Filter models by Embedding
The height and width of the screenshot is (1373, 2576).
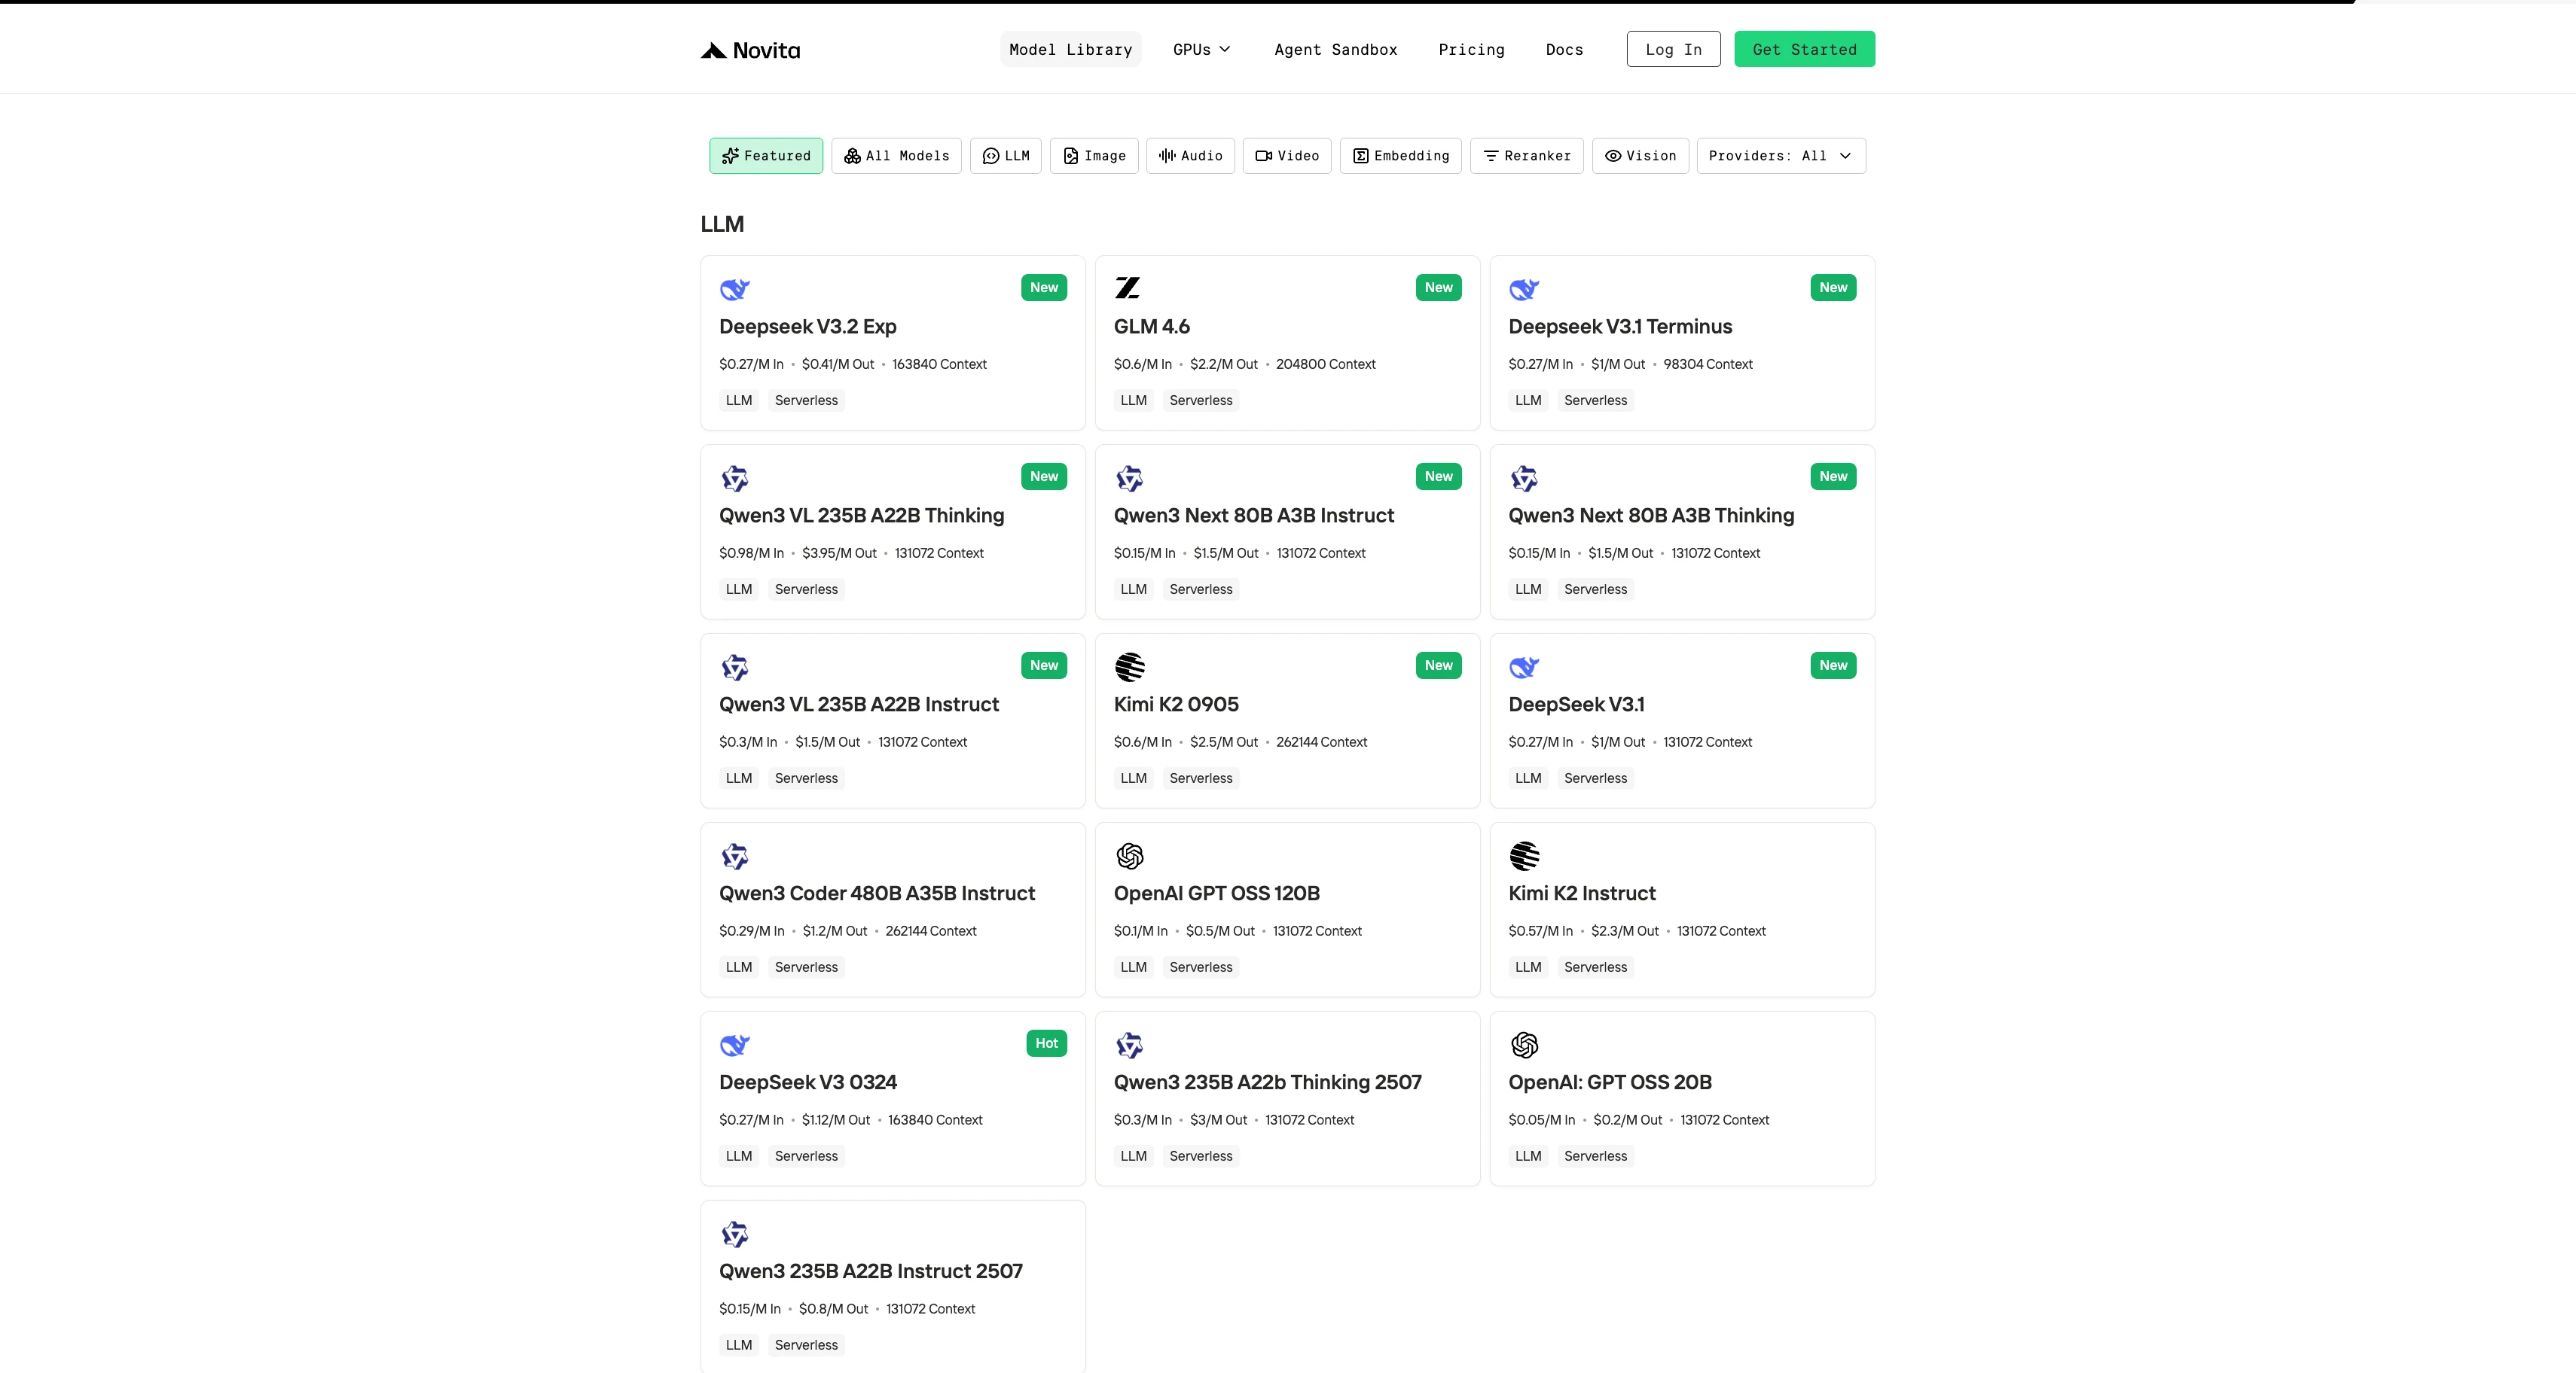(1400, 156)
